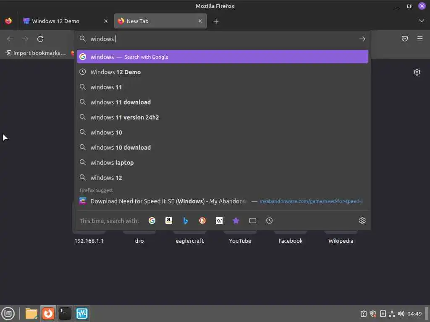Click the Firefox taskbar icon
The image size is (430, 322).
(48, 314)
